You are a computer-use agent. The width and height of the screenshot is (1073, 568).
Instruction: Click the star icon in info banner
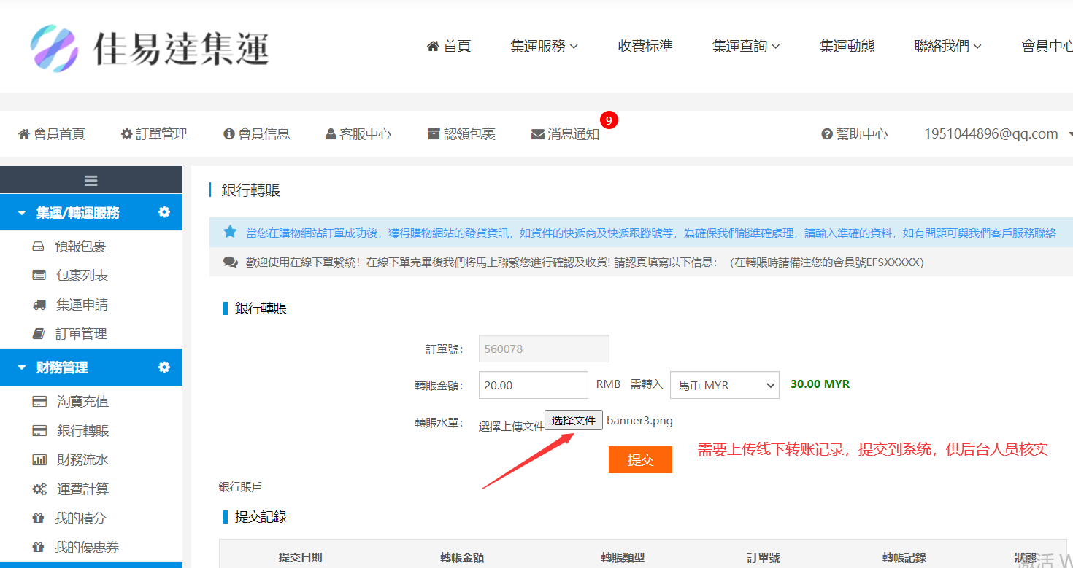click(x=230, y=232)
